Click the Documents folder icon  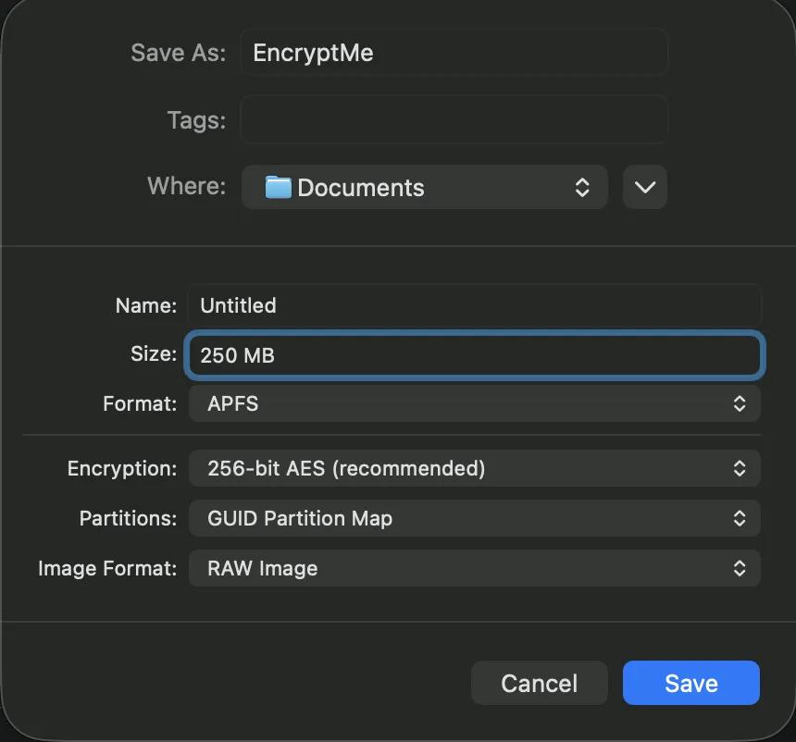click(x=279, y=187)
